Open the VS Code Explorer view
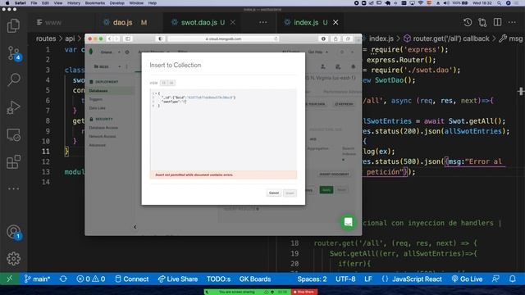 click(13, 25)
